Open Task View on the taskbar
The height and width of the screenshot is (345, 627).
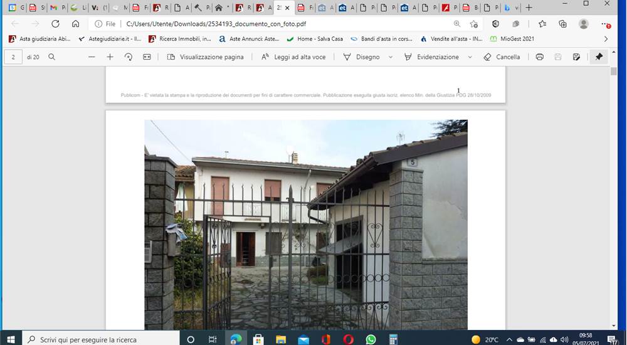tap(213, 339)
